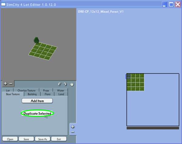The height and width of the screenshot is (144, 182).
Task: Select the highlighted top-left texture tile
Action: click(128, 77)
